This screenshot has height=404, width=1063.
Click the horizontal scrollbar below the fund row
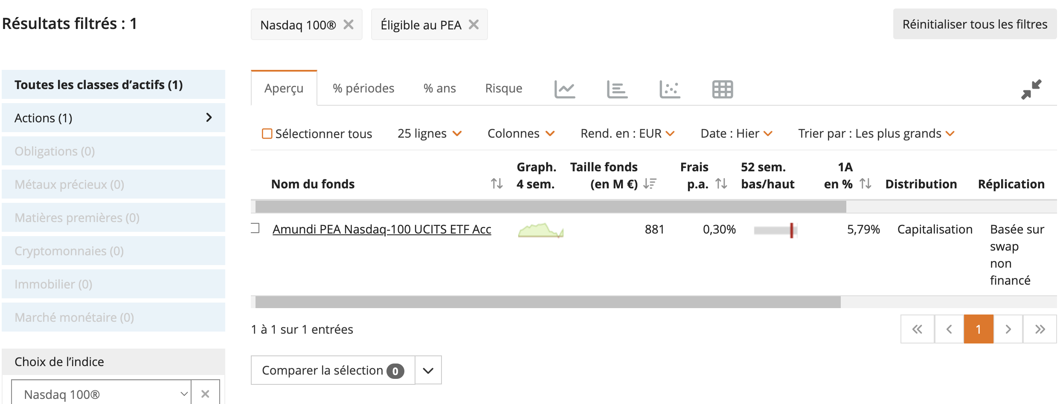point(548,302)
